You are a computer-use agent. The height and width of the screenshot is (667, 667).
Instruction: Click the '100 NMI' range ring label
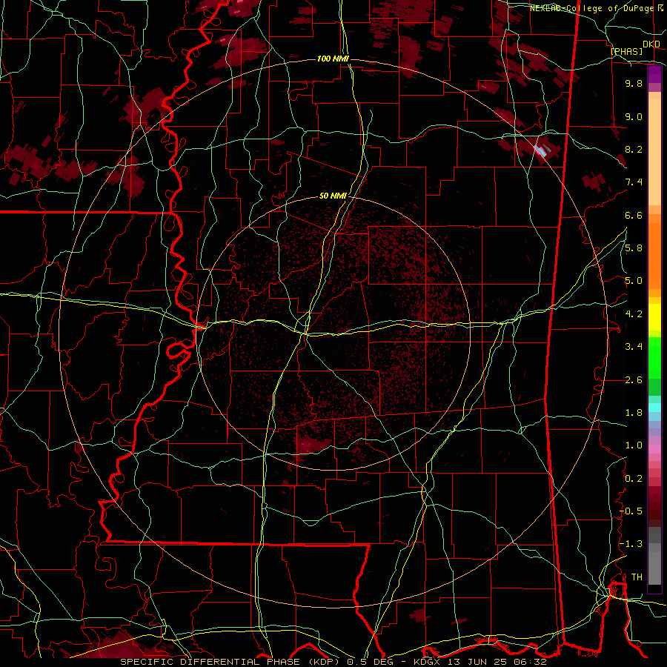click(x=333, y=59)
